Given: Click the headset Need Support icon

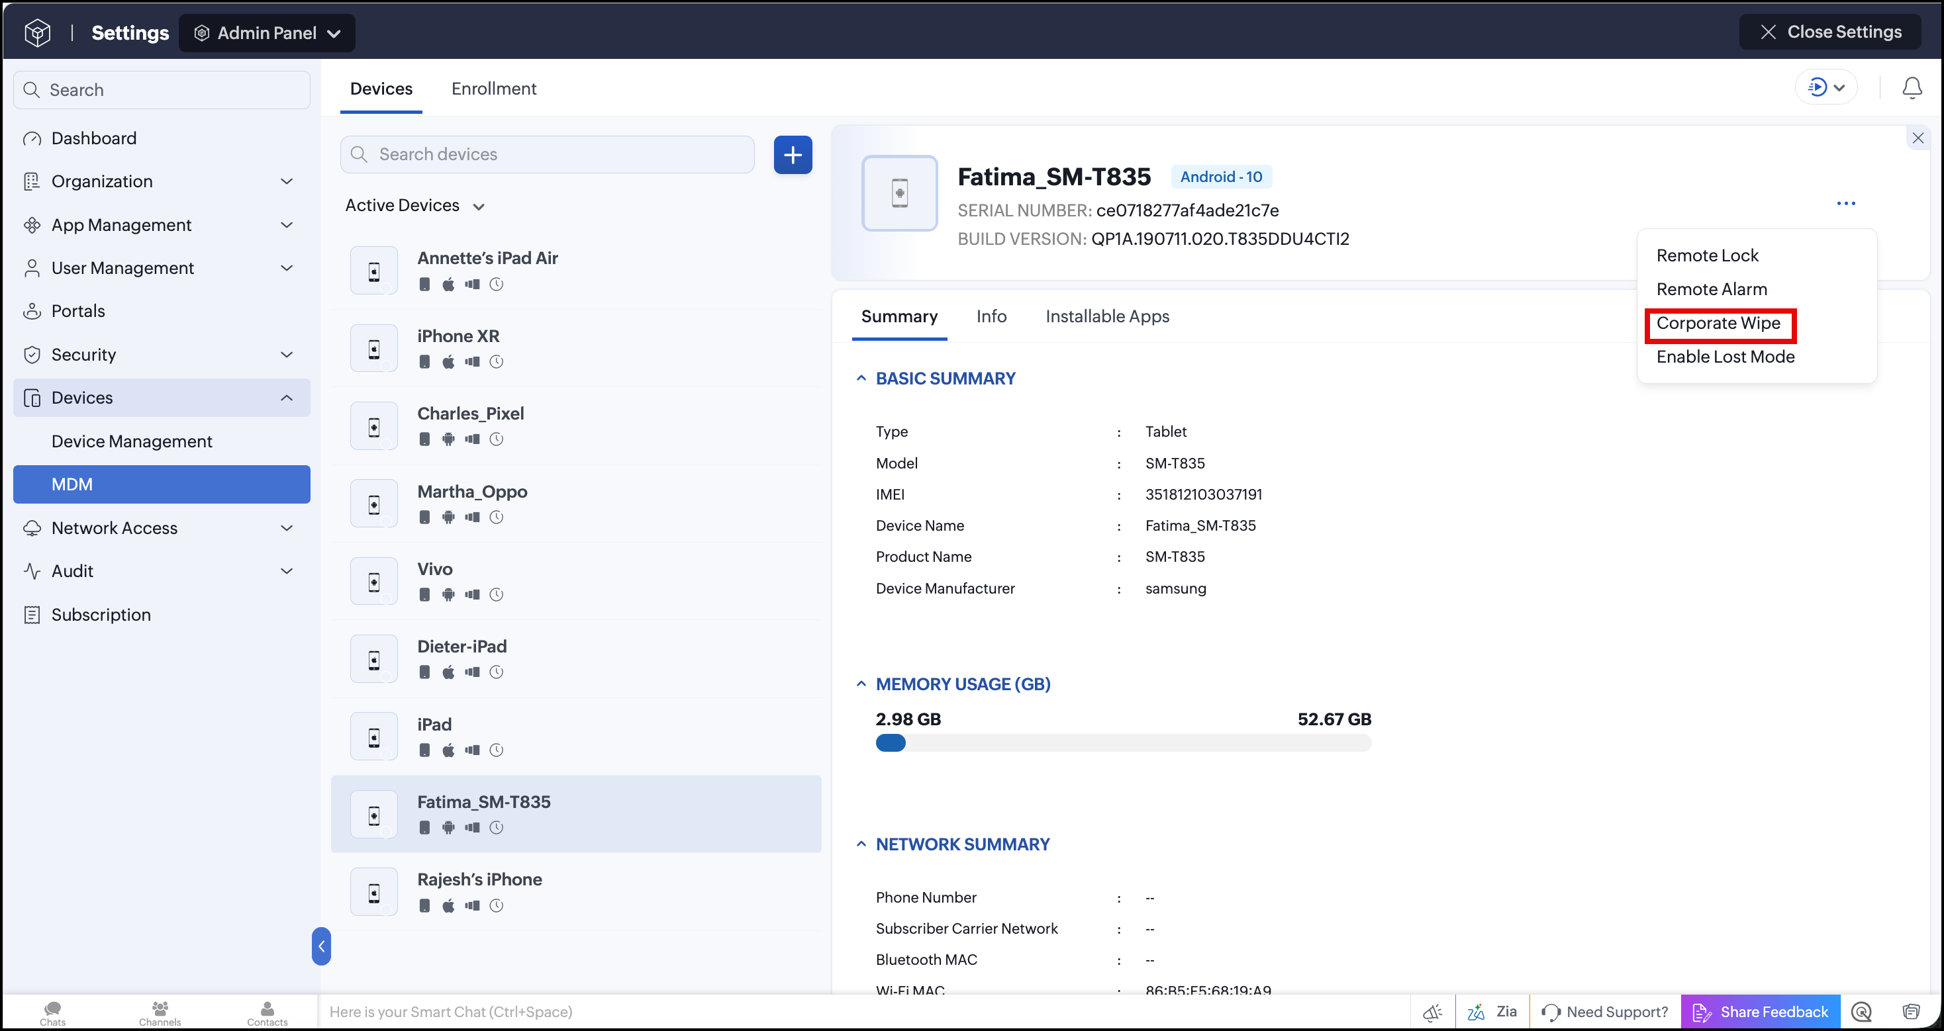Looking at the screenshot, I should click(1550, 1012).
